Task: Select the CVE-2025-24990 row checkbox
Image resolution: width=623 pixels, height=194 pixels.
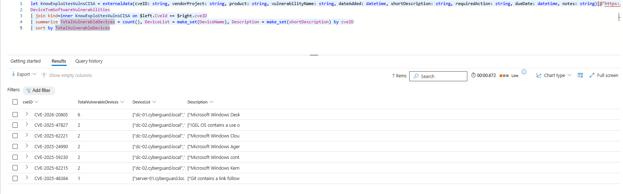Action: point(15,146)
